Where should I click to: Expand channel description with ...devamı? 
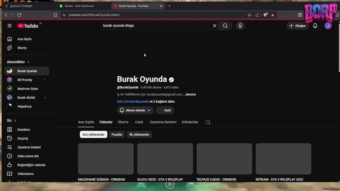pyautogui.click(x=189, y=94)
